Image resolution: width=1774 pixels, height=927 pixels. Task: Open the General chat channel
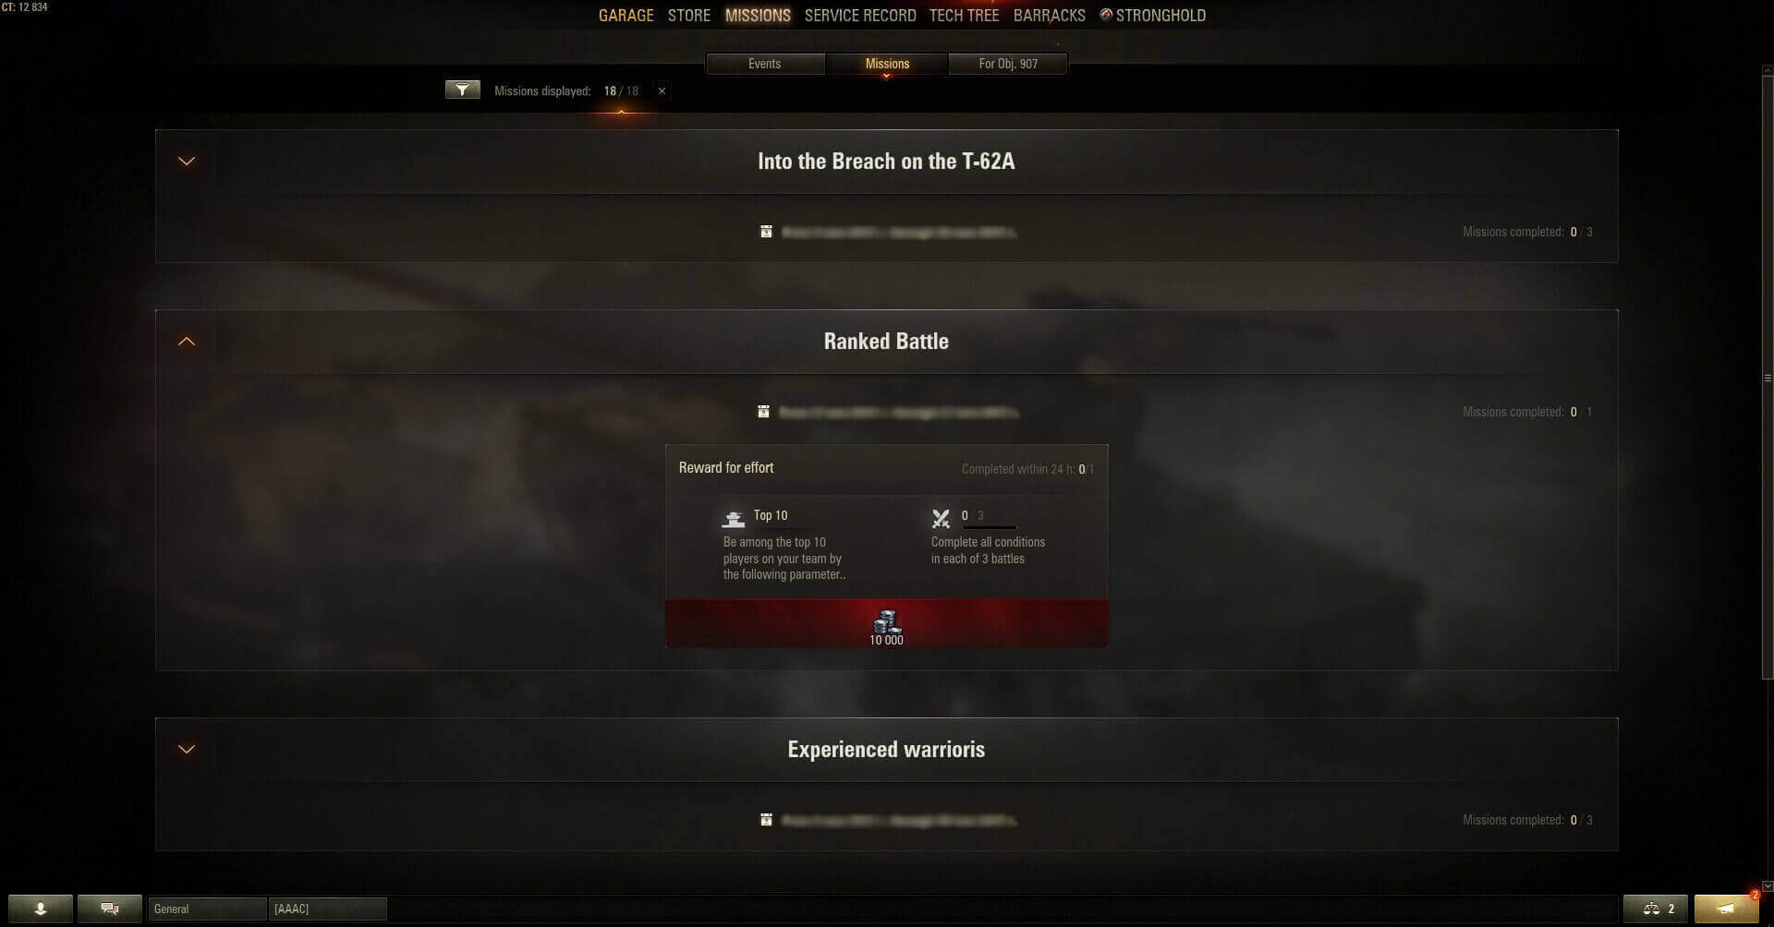[x=207, y=909]
